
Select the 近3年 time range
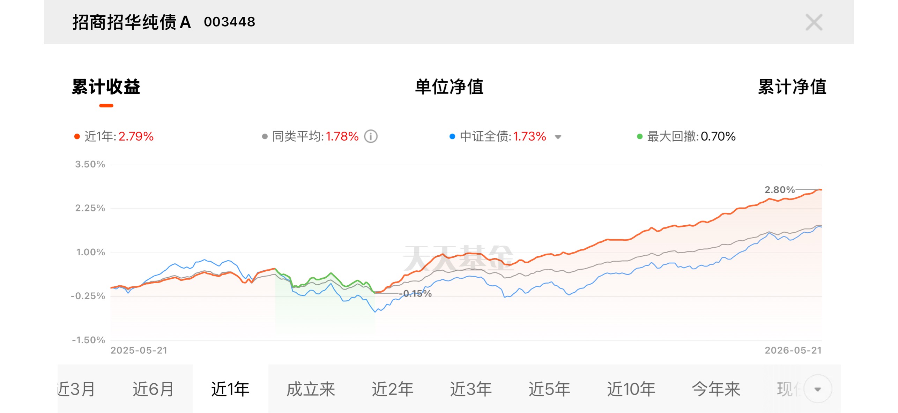(471, 389)
